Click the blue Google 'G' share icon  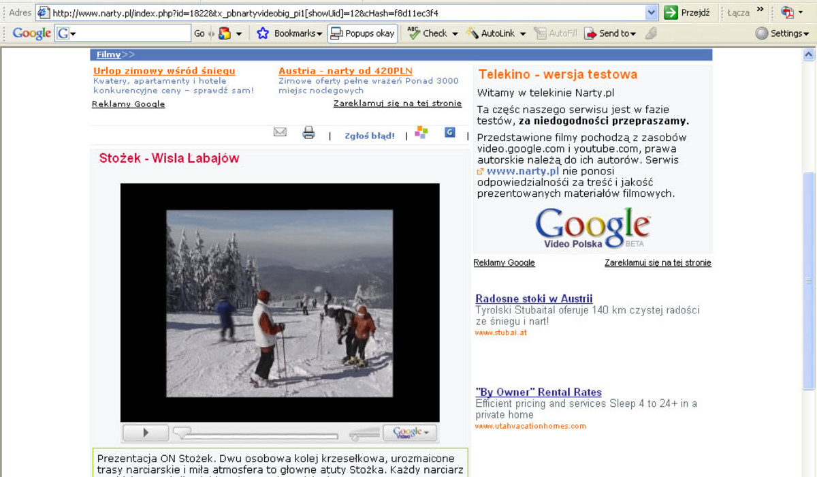click(449, 132)
